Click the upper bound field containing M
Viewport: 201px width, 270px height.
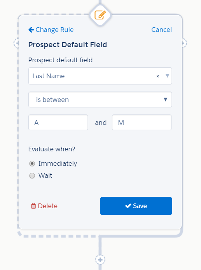coord(142,123)
